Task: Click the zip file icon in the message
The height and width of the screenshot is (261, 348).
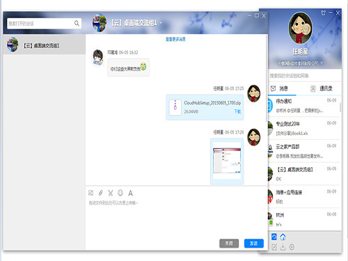Action: pyautogui.click(x=175, y=107)
